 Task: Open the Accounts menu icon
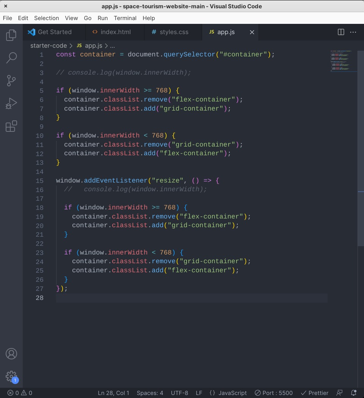click(11, 354)
